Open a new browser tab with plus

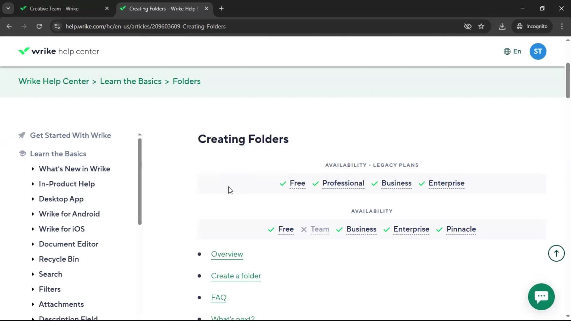click(x=221, y=9)
